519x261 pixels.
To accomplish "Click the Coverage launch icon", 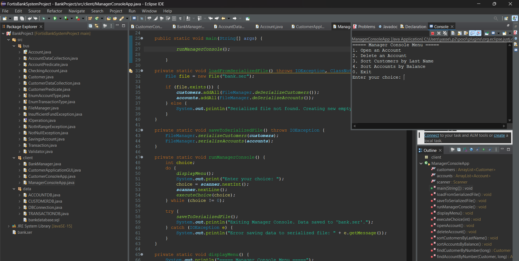I will (66, 18).
